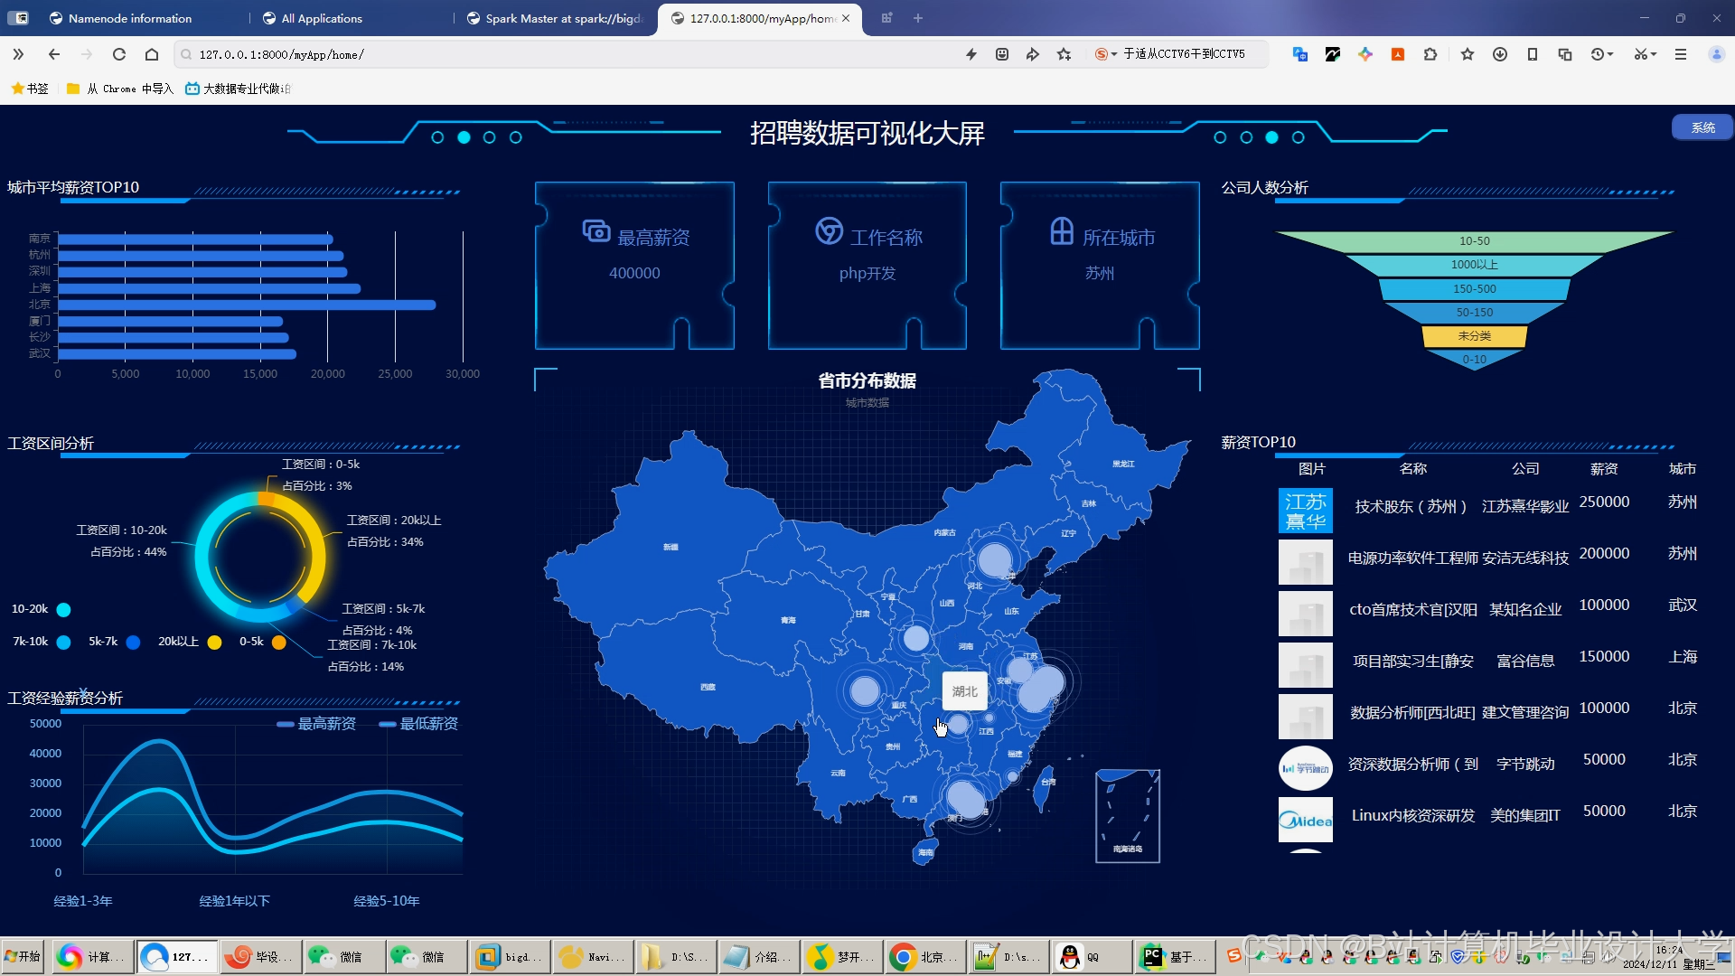Screen dimensions: 1735x976
Task: Open the browser hamburger menu icon
Action: pos(1680,54)
